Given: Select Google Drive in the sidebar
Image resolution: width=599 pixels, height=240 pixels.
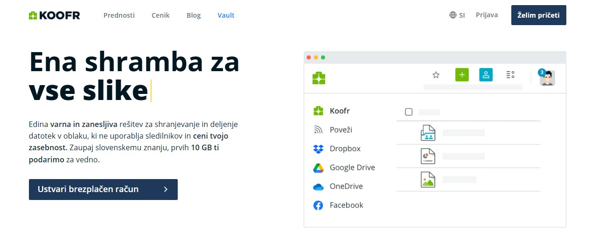Looking at the screenshot, I should [344, 167].
